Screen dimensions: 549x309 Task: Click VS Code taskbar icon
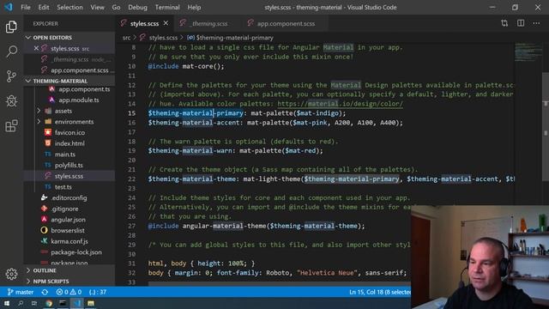(76, 303)
